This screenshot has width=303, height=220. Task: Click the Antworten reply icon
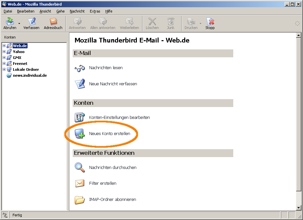(77, 21)
